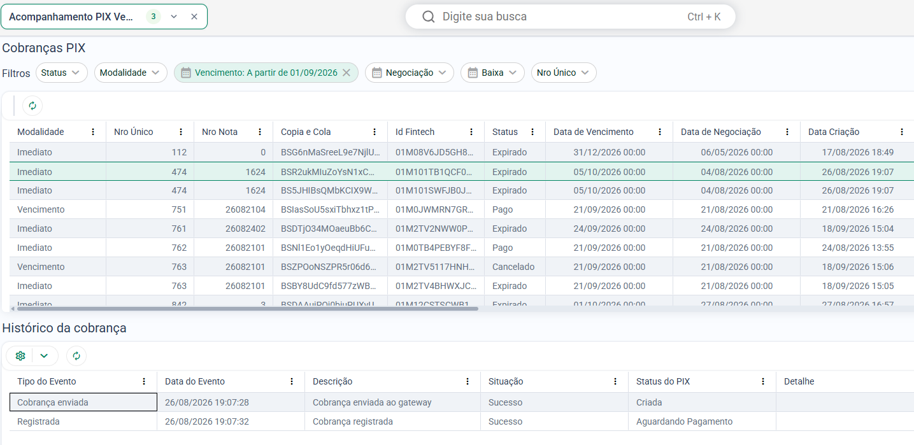Sort by Modalidade column header
914x445 pixels.
click(x=41, y=132)
